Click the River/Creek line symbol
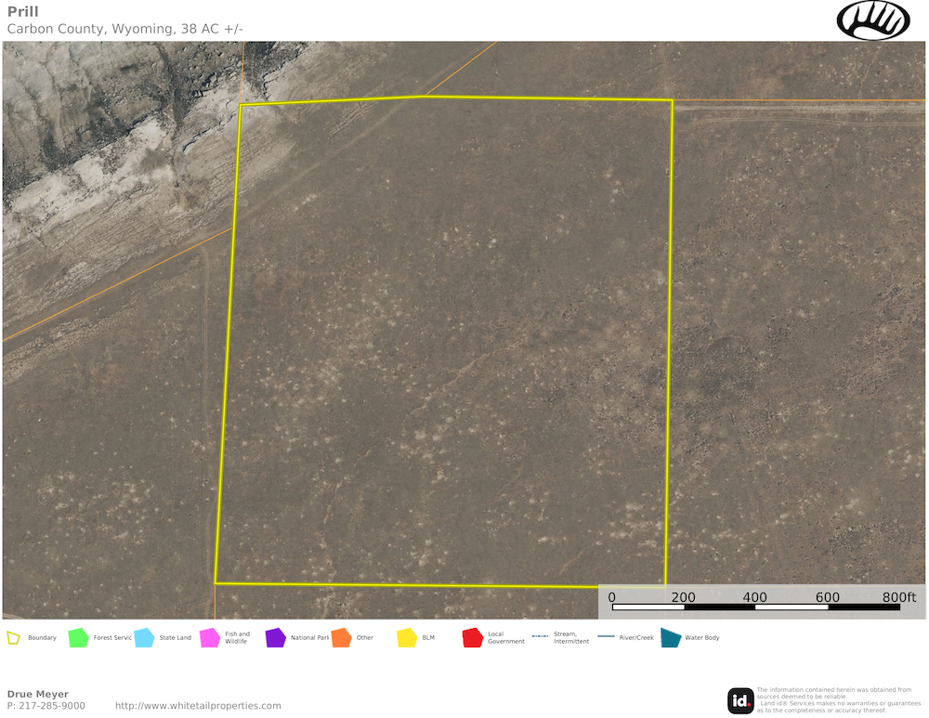This screenshot has height=718, width=929. tap(606, 638)
